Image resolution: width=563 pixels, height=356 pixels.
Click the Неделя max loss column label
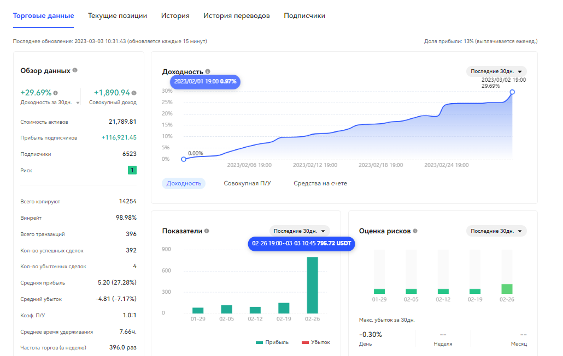(x=443, y=344)
